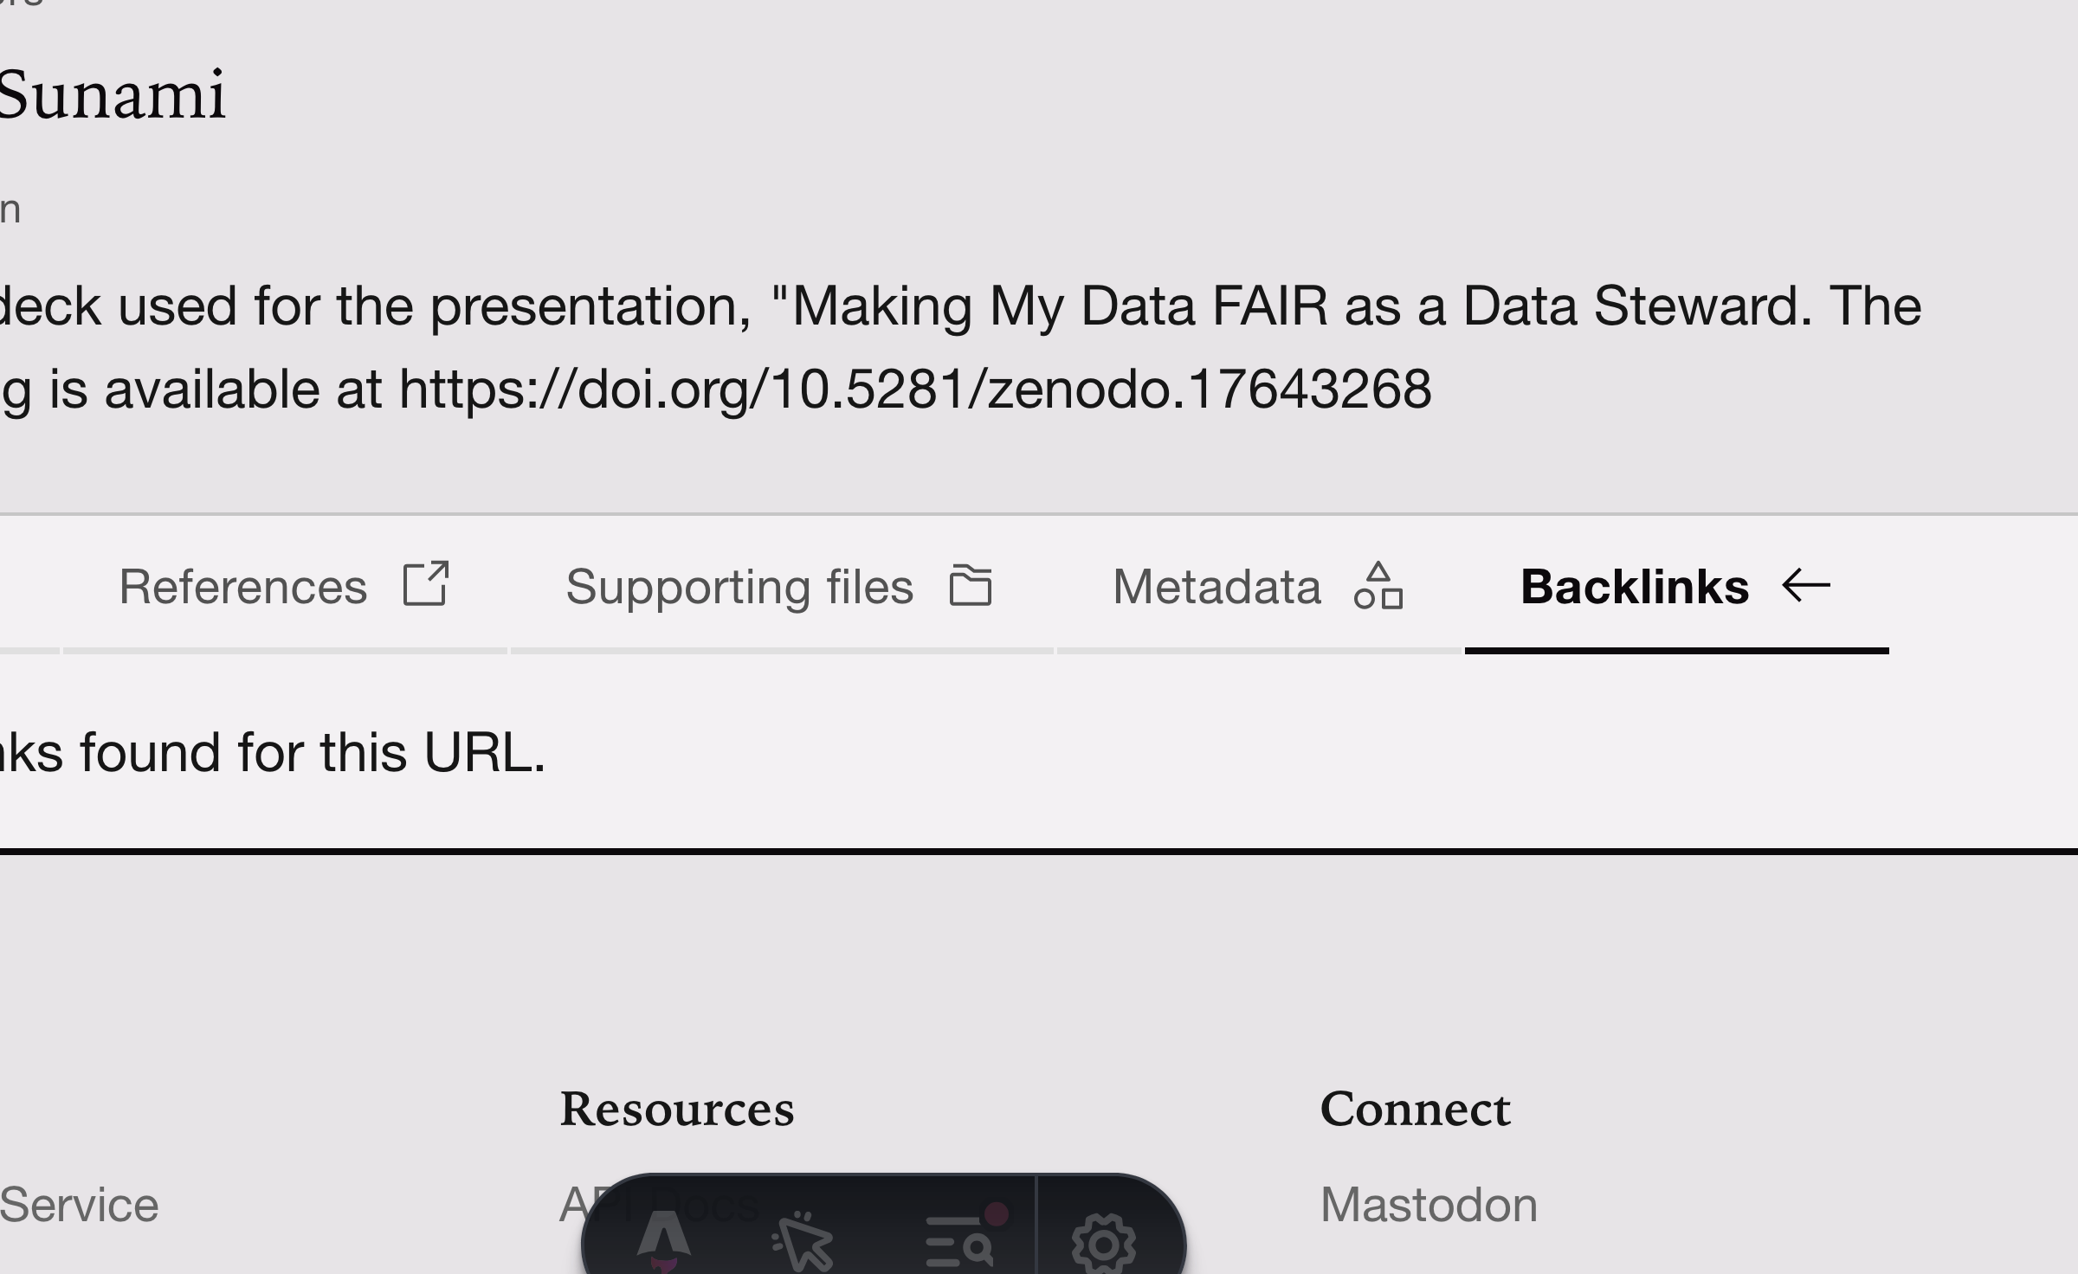Screen dimensions: 2078x1274
Task: Click the external-link icon beside References
Action: coord(426,584)
